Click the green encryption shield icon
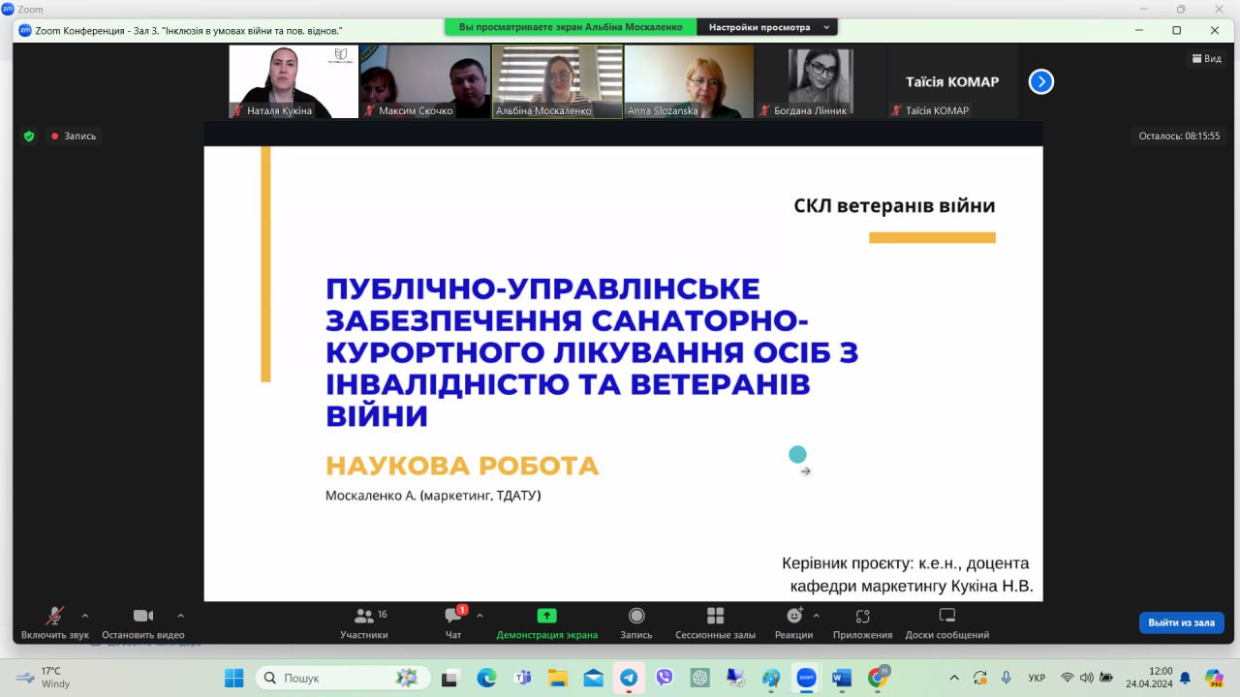The width and height of the screenshot is (1240, 697). click(29, 136)
